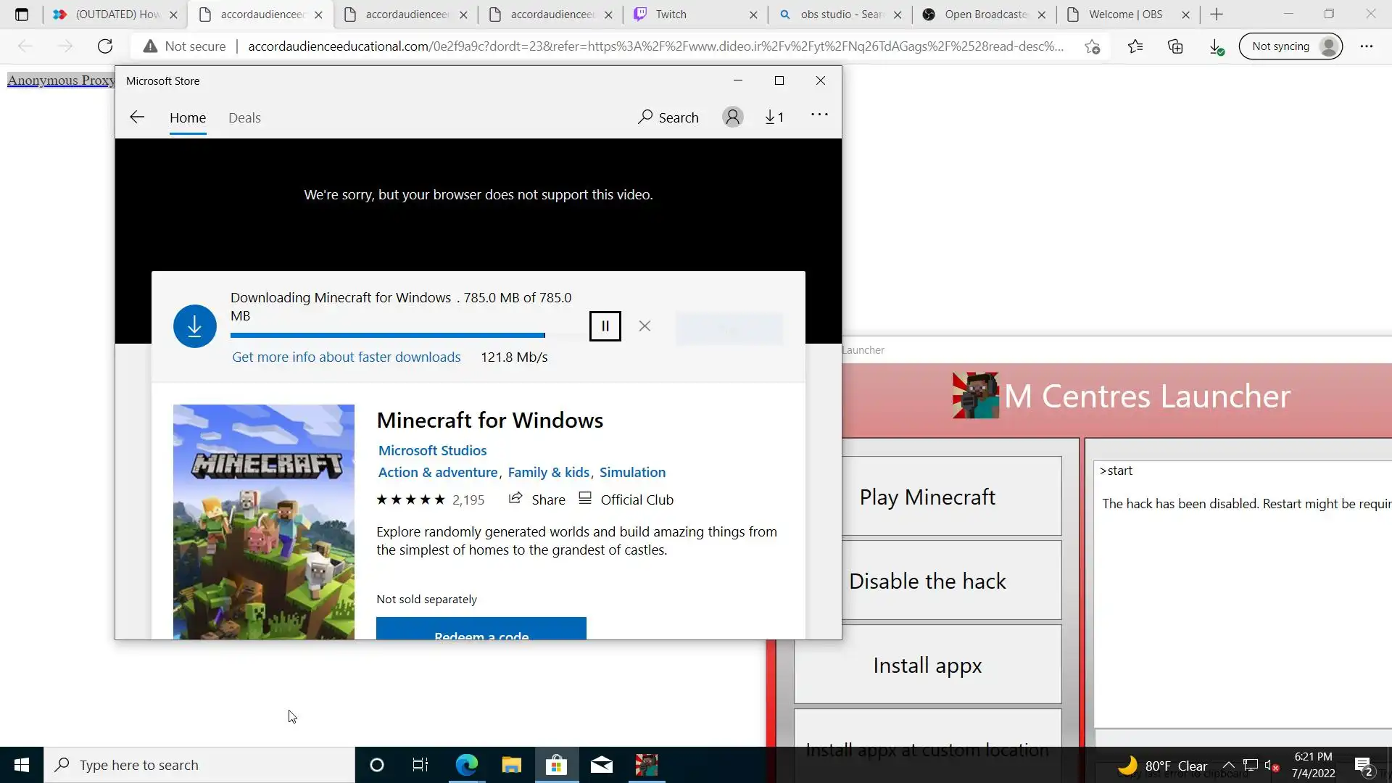Cancel the Minecraft download with X
The width and height of the screenshot is (1392, 783).
click(x=645, y=326)
